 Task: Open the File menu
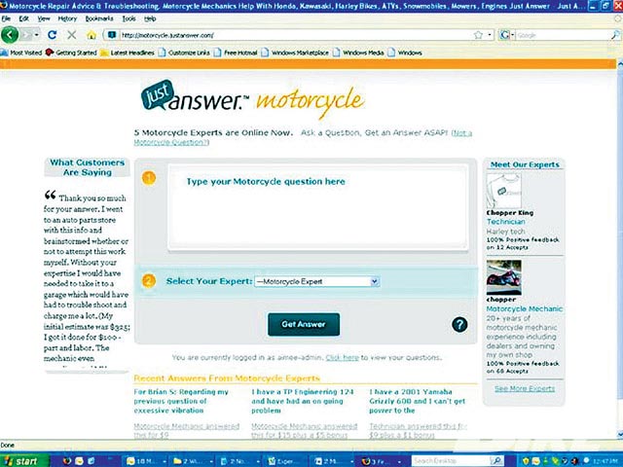tap(6, 18)
